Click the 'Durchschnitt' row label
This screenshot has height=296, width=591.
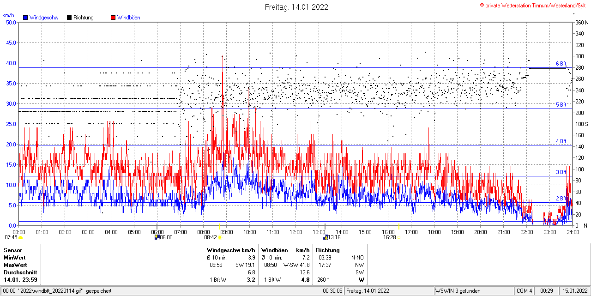tap(20, 272)
